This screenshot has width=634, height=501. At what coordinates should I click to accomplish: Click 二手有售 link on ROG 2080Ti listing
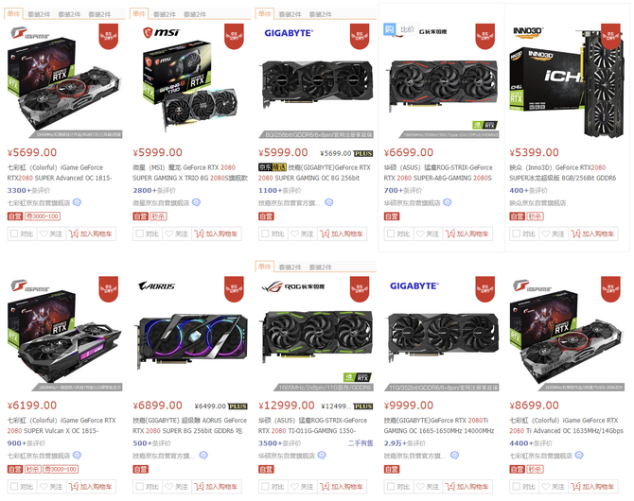[x=361, y=443]
